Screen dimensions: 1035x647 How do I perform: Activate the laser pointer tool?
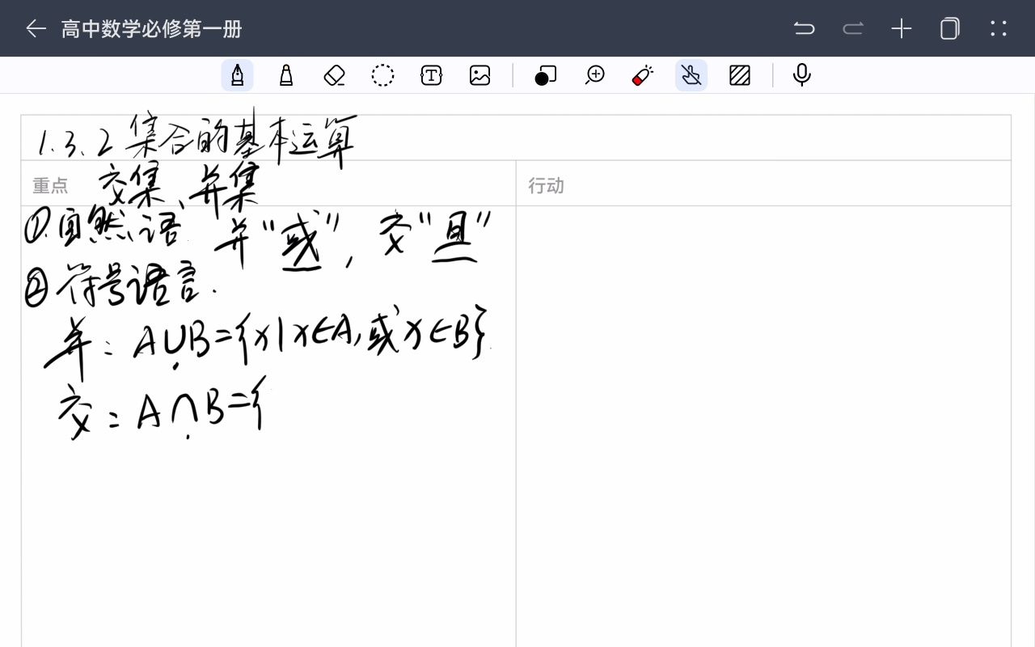point(643,75)
